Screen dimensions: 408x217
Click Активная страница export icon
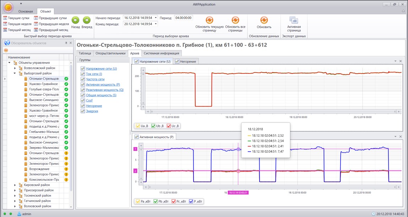point(294,20)
